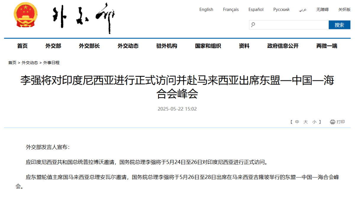This screenshot has width=355, height=200.
Task: Click 外事日程 in the breadcrumb
Action: (51, 63)
